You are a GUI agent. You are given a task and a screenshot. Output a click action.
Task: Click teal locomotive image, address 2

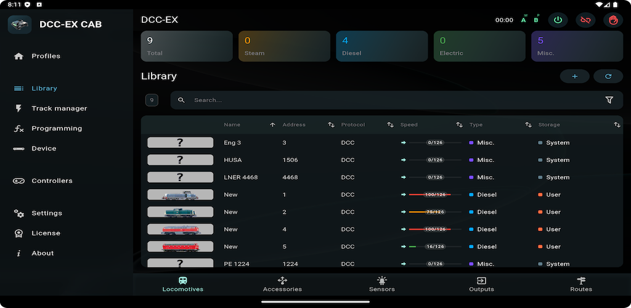(181, 212)
